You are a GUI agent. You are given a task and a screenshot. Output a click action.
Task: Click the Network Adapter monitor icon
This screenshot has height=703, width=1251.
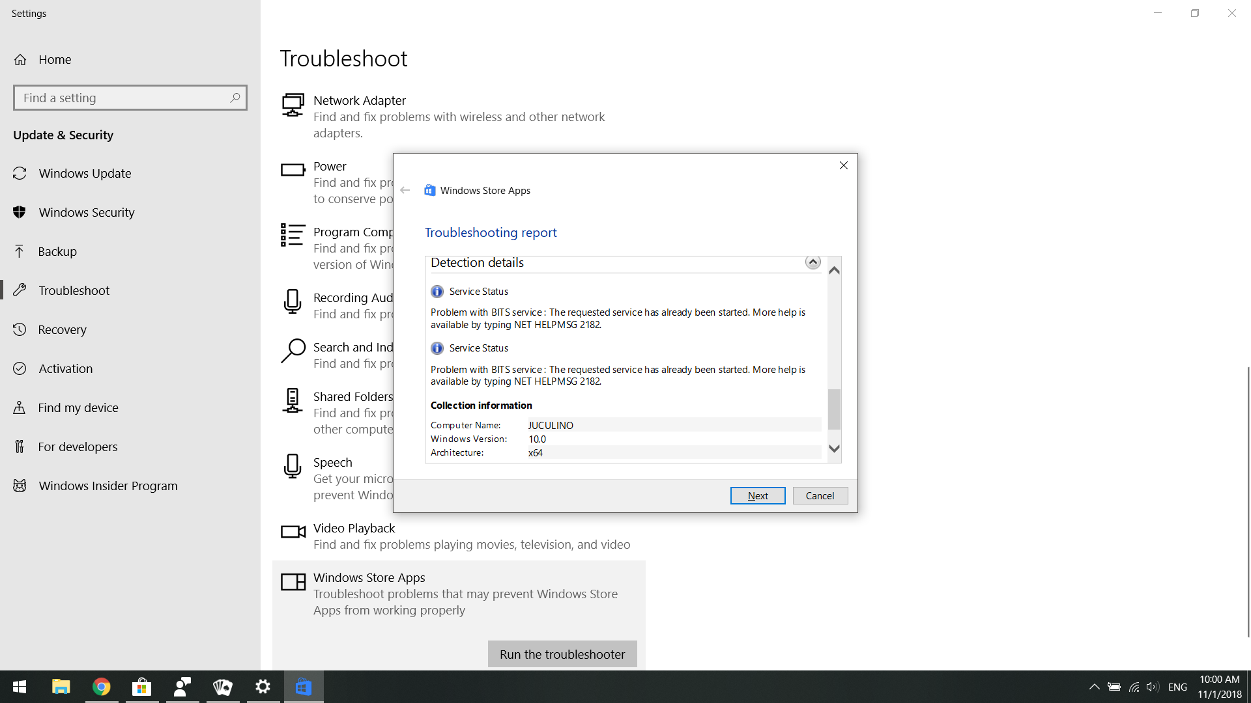pyautogui.click(x=293, y=105)
